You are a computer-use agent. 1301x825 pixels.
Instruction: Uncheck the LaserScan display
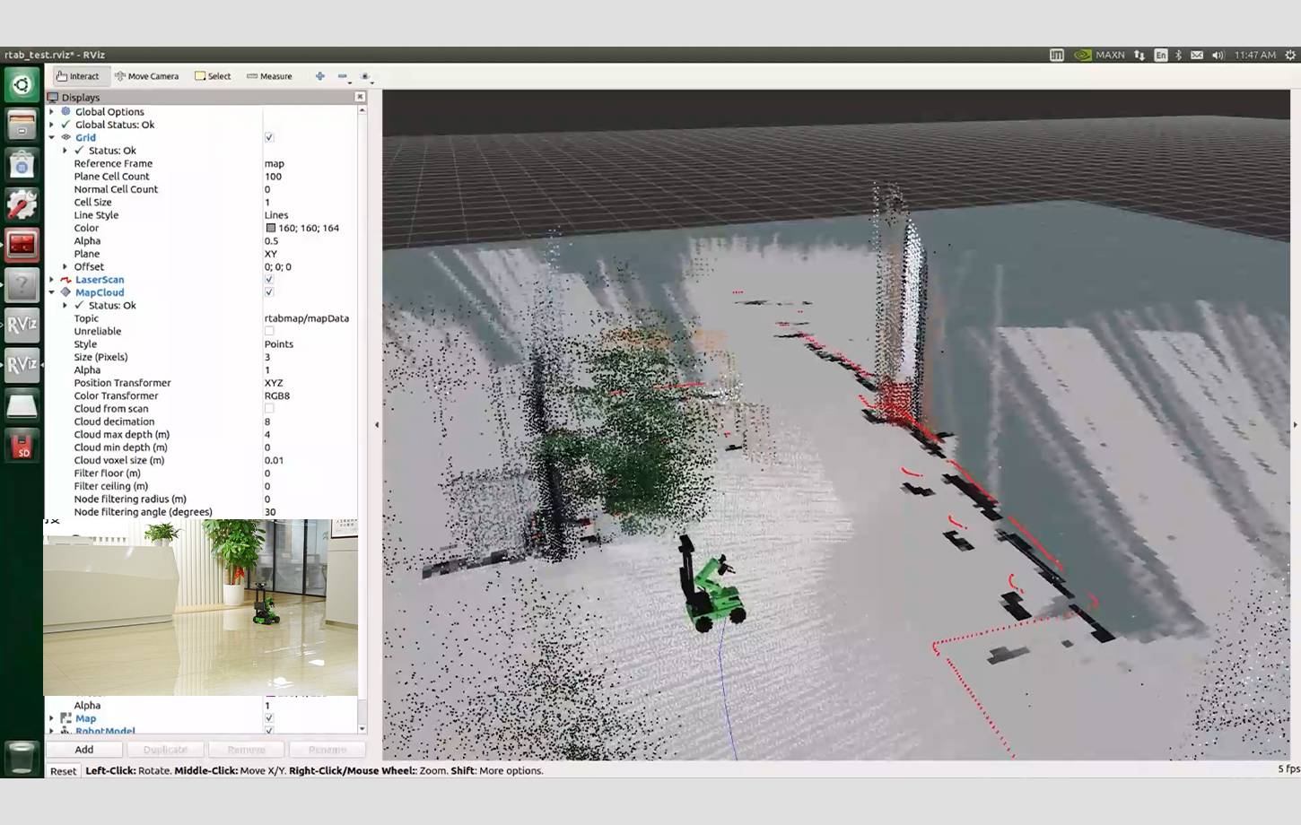tap(269, 280)
